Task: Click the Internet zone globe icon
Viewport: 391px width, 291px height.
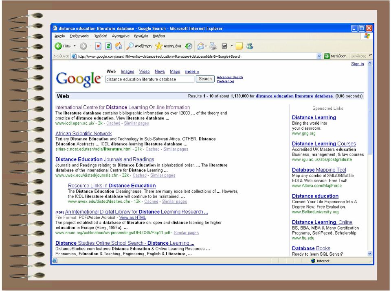Action: click(x=313, y=261)
